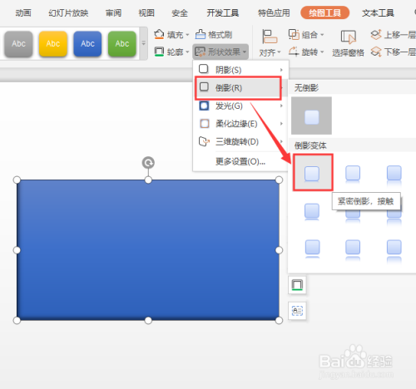Click the floating outline quick button
The image size is (416, 389).
297,285
